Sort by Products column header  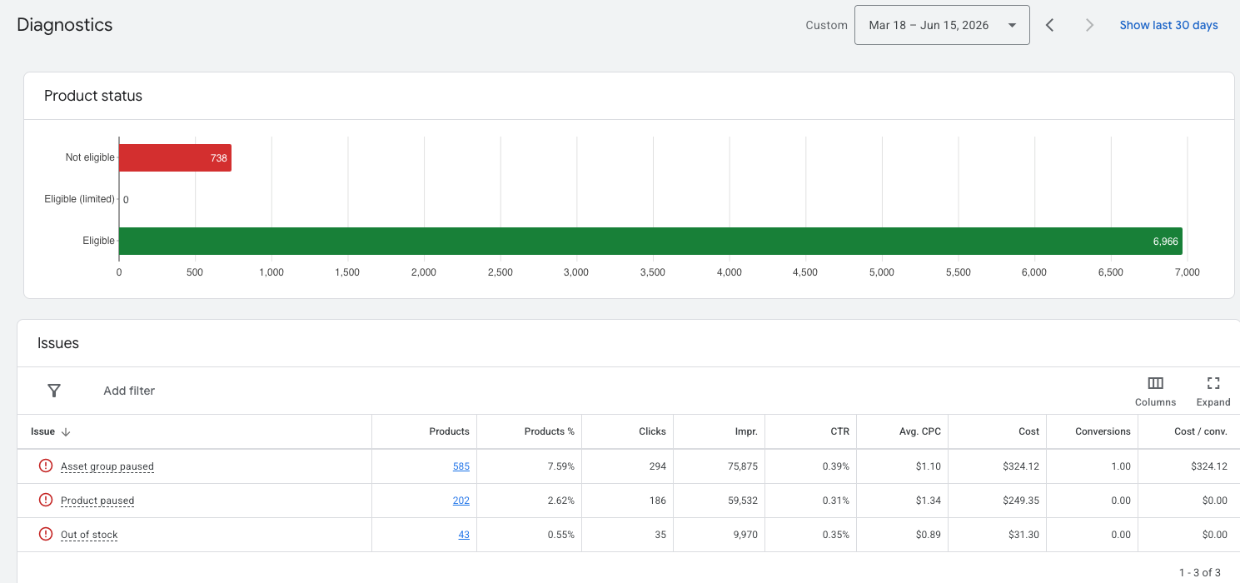click(x=449, y=431)
